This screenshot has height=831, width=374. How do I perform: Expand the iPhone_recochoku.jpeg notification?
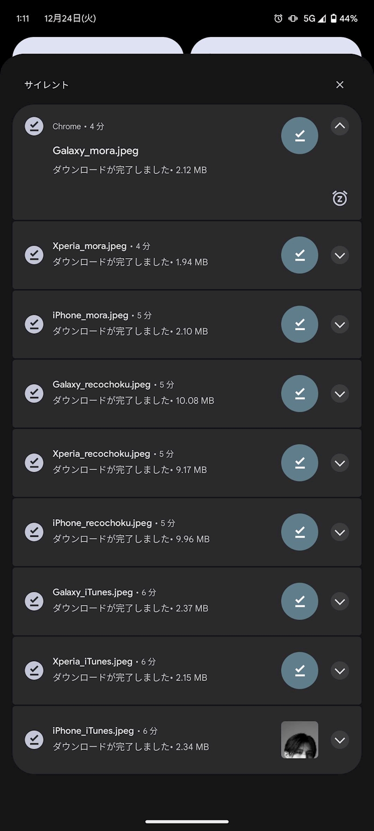(x=340, y=532)
